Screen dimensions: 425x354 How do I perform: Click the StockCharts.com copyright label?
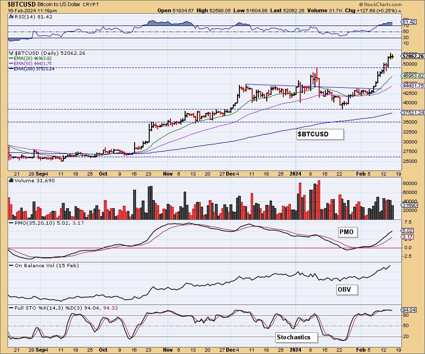[x=380, y=4]
